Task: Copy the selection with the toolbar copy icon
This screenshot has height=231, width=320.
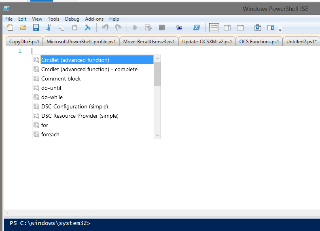Action: click(61, 28)
